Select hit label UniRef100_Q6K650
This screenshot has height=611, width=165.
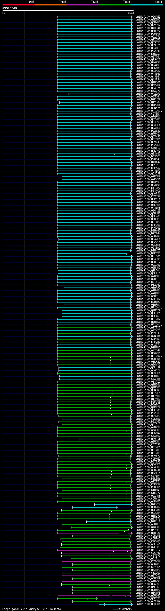(x=148, y=598)
